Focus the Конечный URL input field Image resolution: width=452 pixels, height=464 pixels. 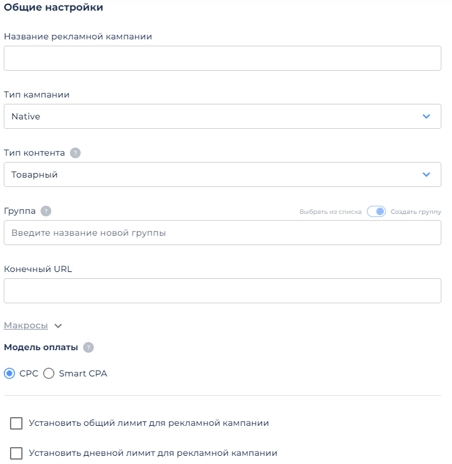223,291
